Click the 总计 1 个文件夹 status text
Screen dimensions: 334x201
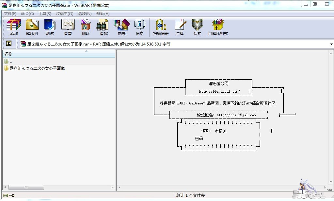(190, 195)
